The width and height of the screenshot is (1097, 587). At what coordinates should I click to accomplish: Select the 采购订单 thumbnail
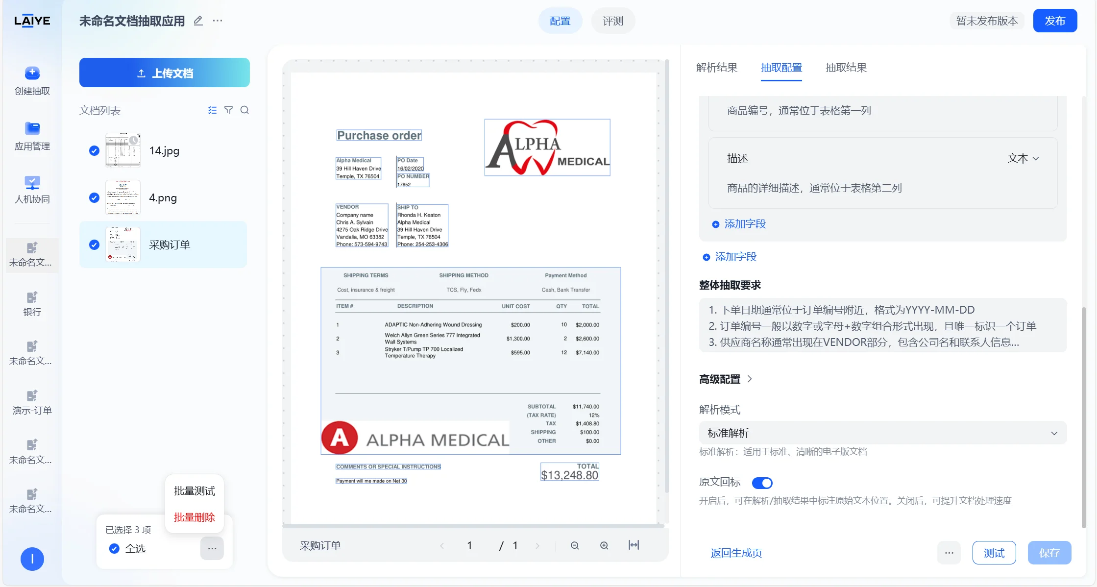[x=123, y=245]
